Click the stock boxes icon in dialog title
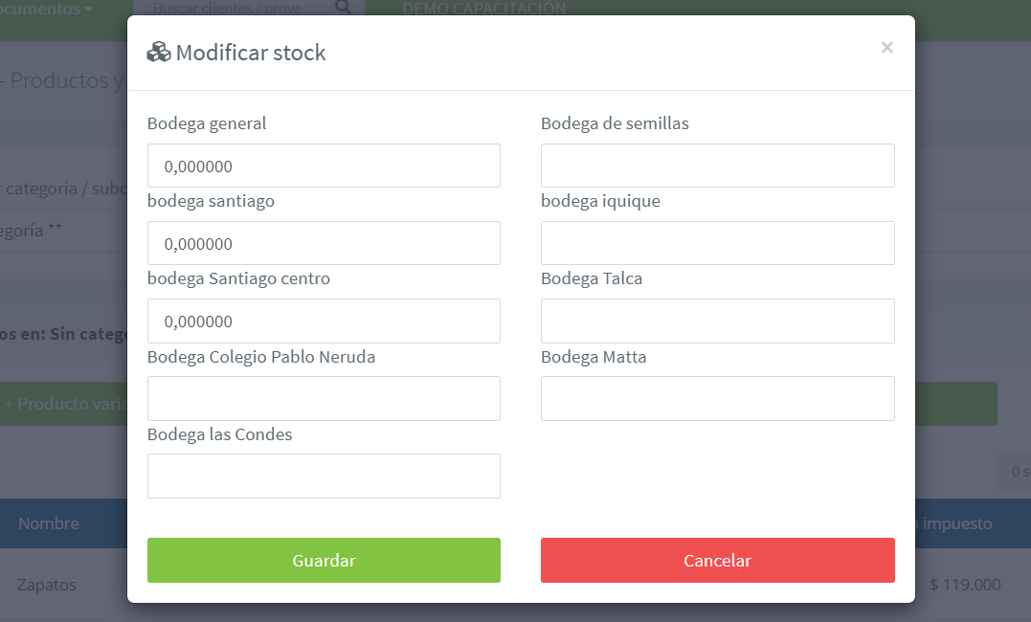This screenshot has height=622, width=1031. click(158, 53)
